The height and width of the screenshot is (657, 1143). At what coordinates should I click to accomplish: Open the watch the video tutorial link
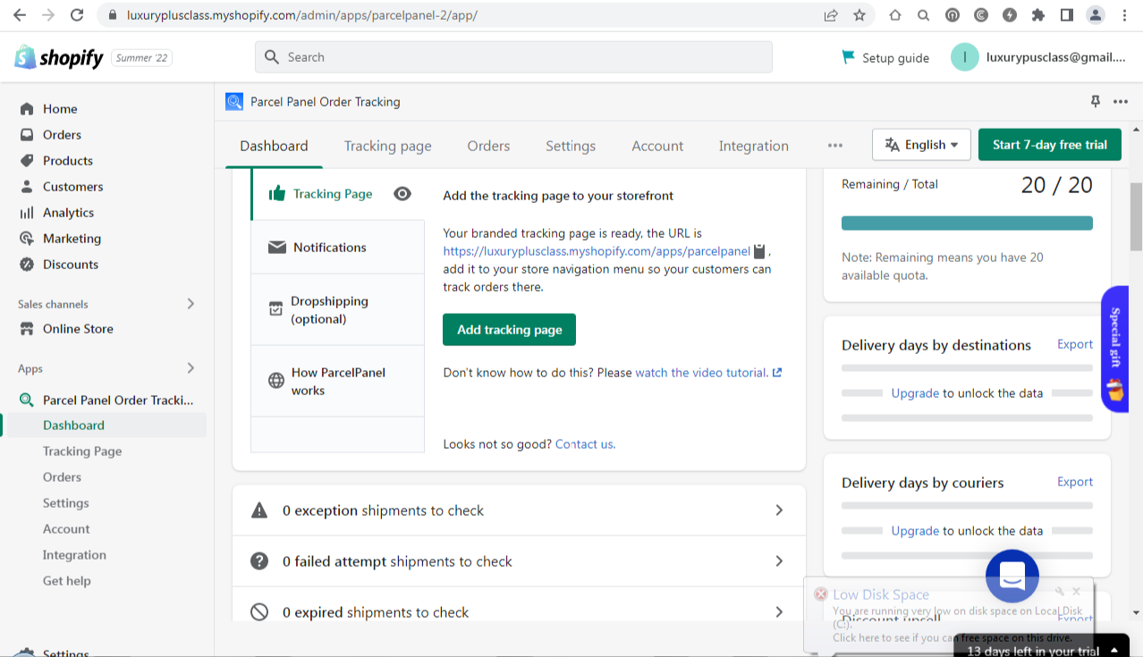[701, 373]
